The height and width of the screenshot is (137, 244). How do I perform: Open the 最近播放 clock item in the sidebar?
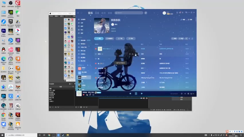click(82, 58)
